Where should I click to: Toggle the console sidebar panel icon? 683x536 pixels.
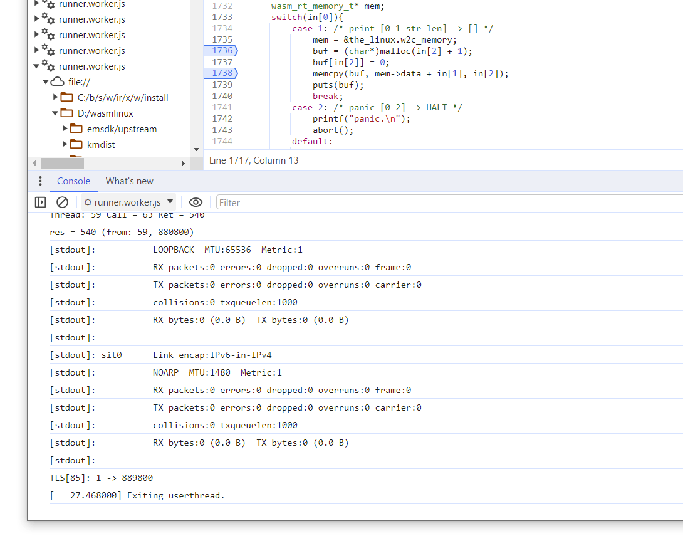pos(40,202)
